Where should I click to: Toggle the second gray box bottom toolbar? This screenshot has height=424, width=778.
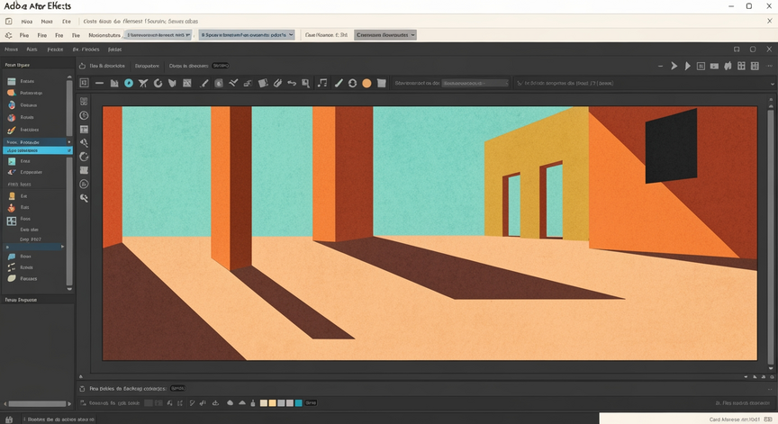tap(158, 403)
